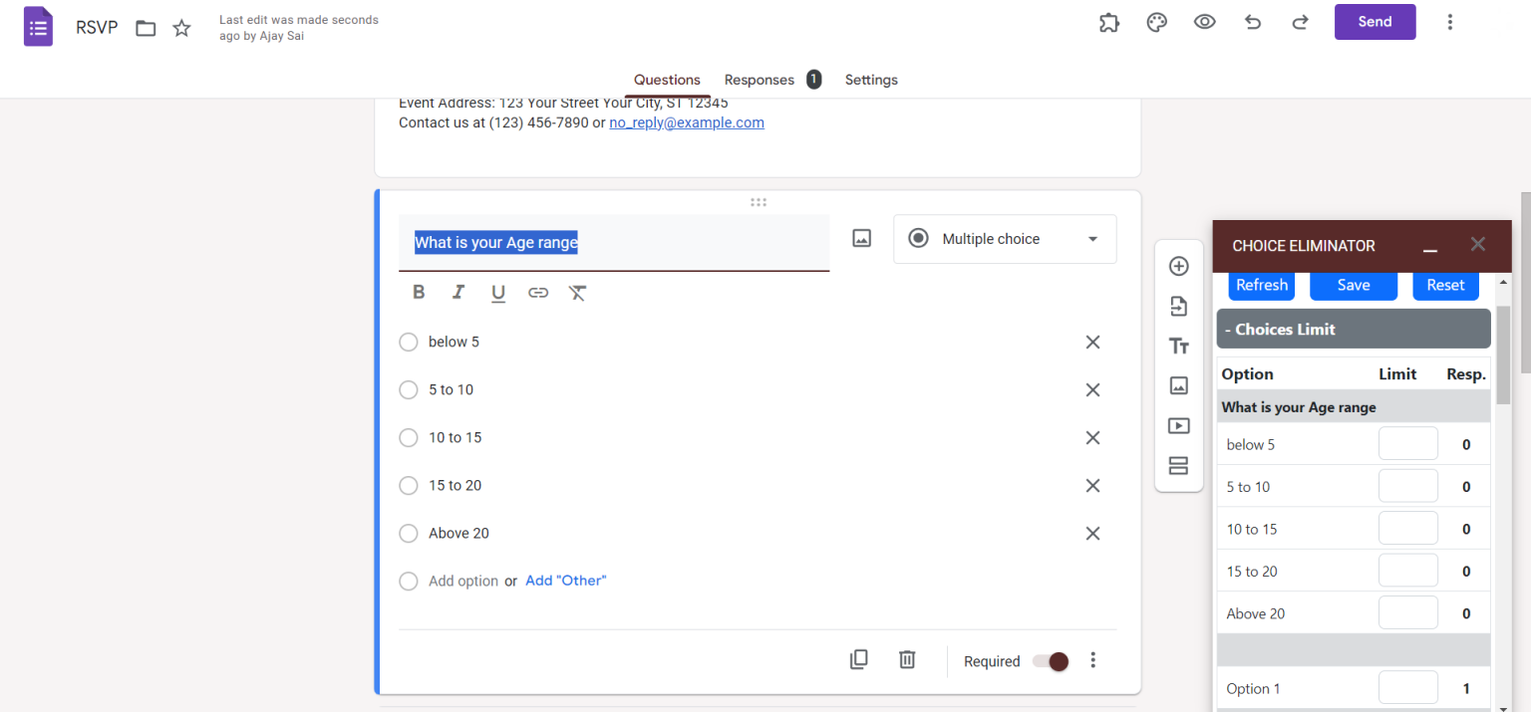
Task: Open the Settings tab
Action: (x=871, y=80)
